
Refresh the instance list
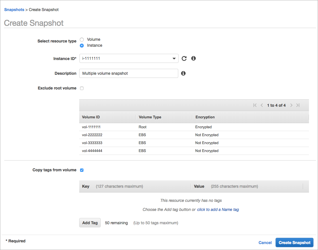184,58
